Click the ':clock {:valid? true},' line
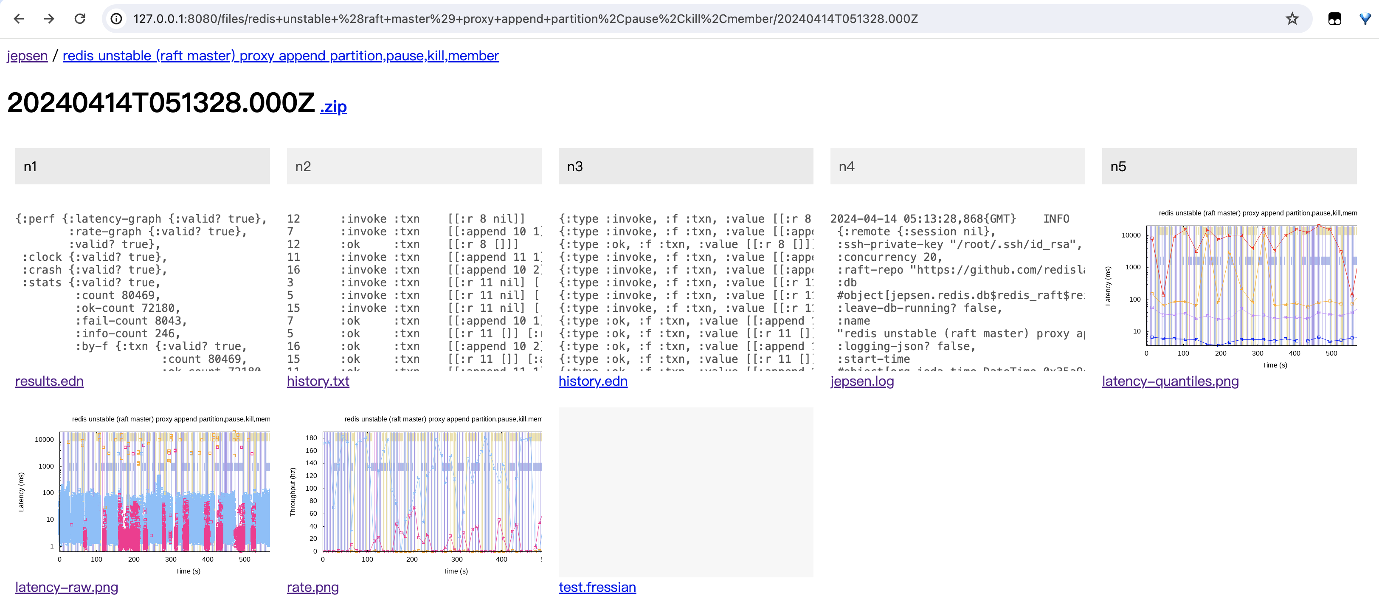This screenshot has width=1379, height=616. tap(95, 257)
